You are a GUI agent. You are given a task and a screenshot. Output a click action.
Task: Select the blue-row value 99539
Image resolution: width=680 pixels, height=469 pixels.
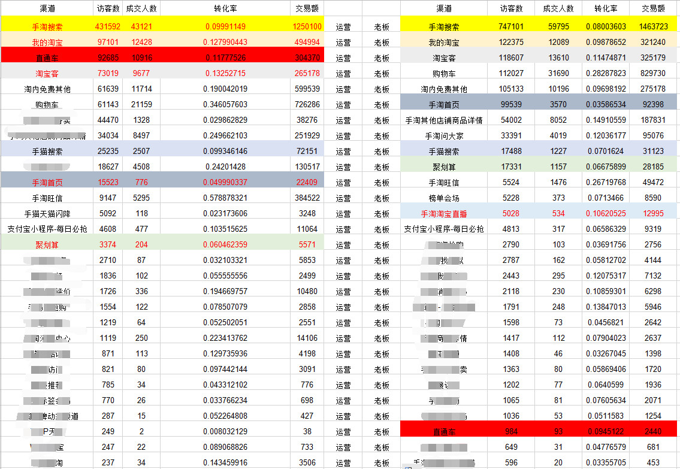511,104
